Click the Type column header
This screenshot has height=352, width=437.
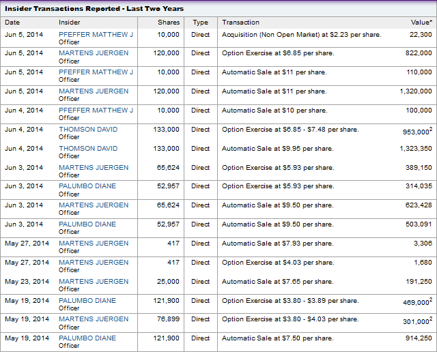click(200, 23)
